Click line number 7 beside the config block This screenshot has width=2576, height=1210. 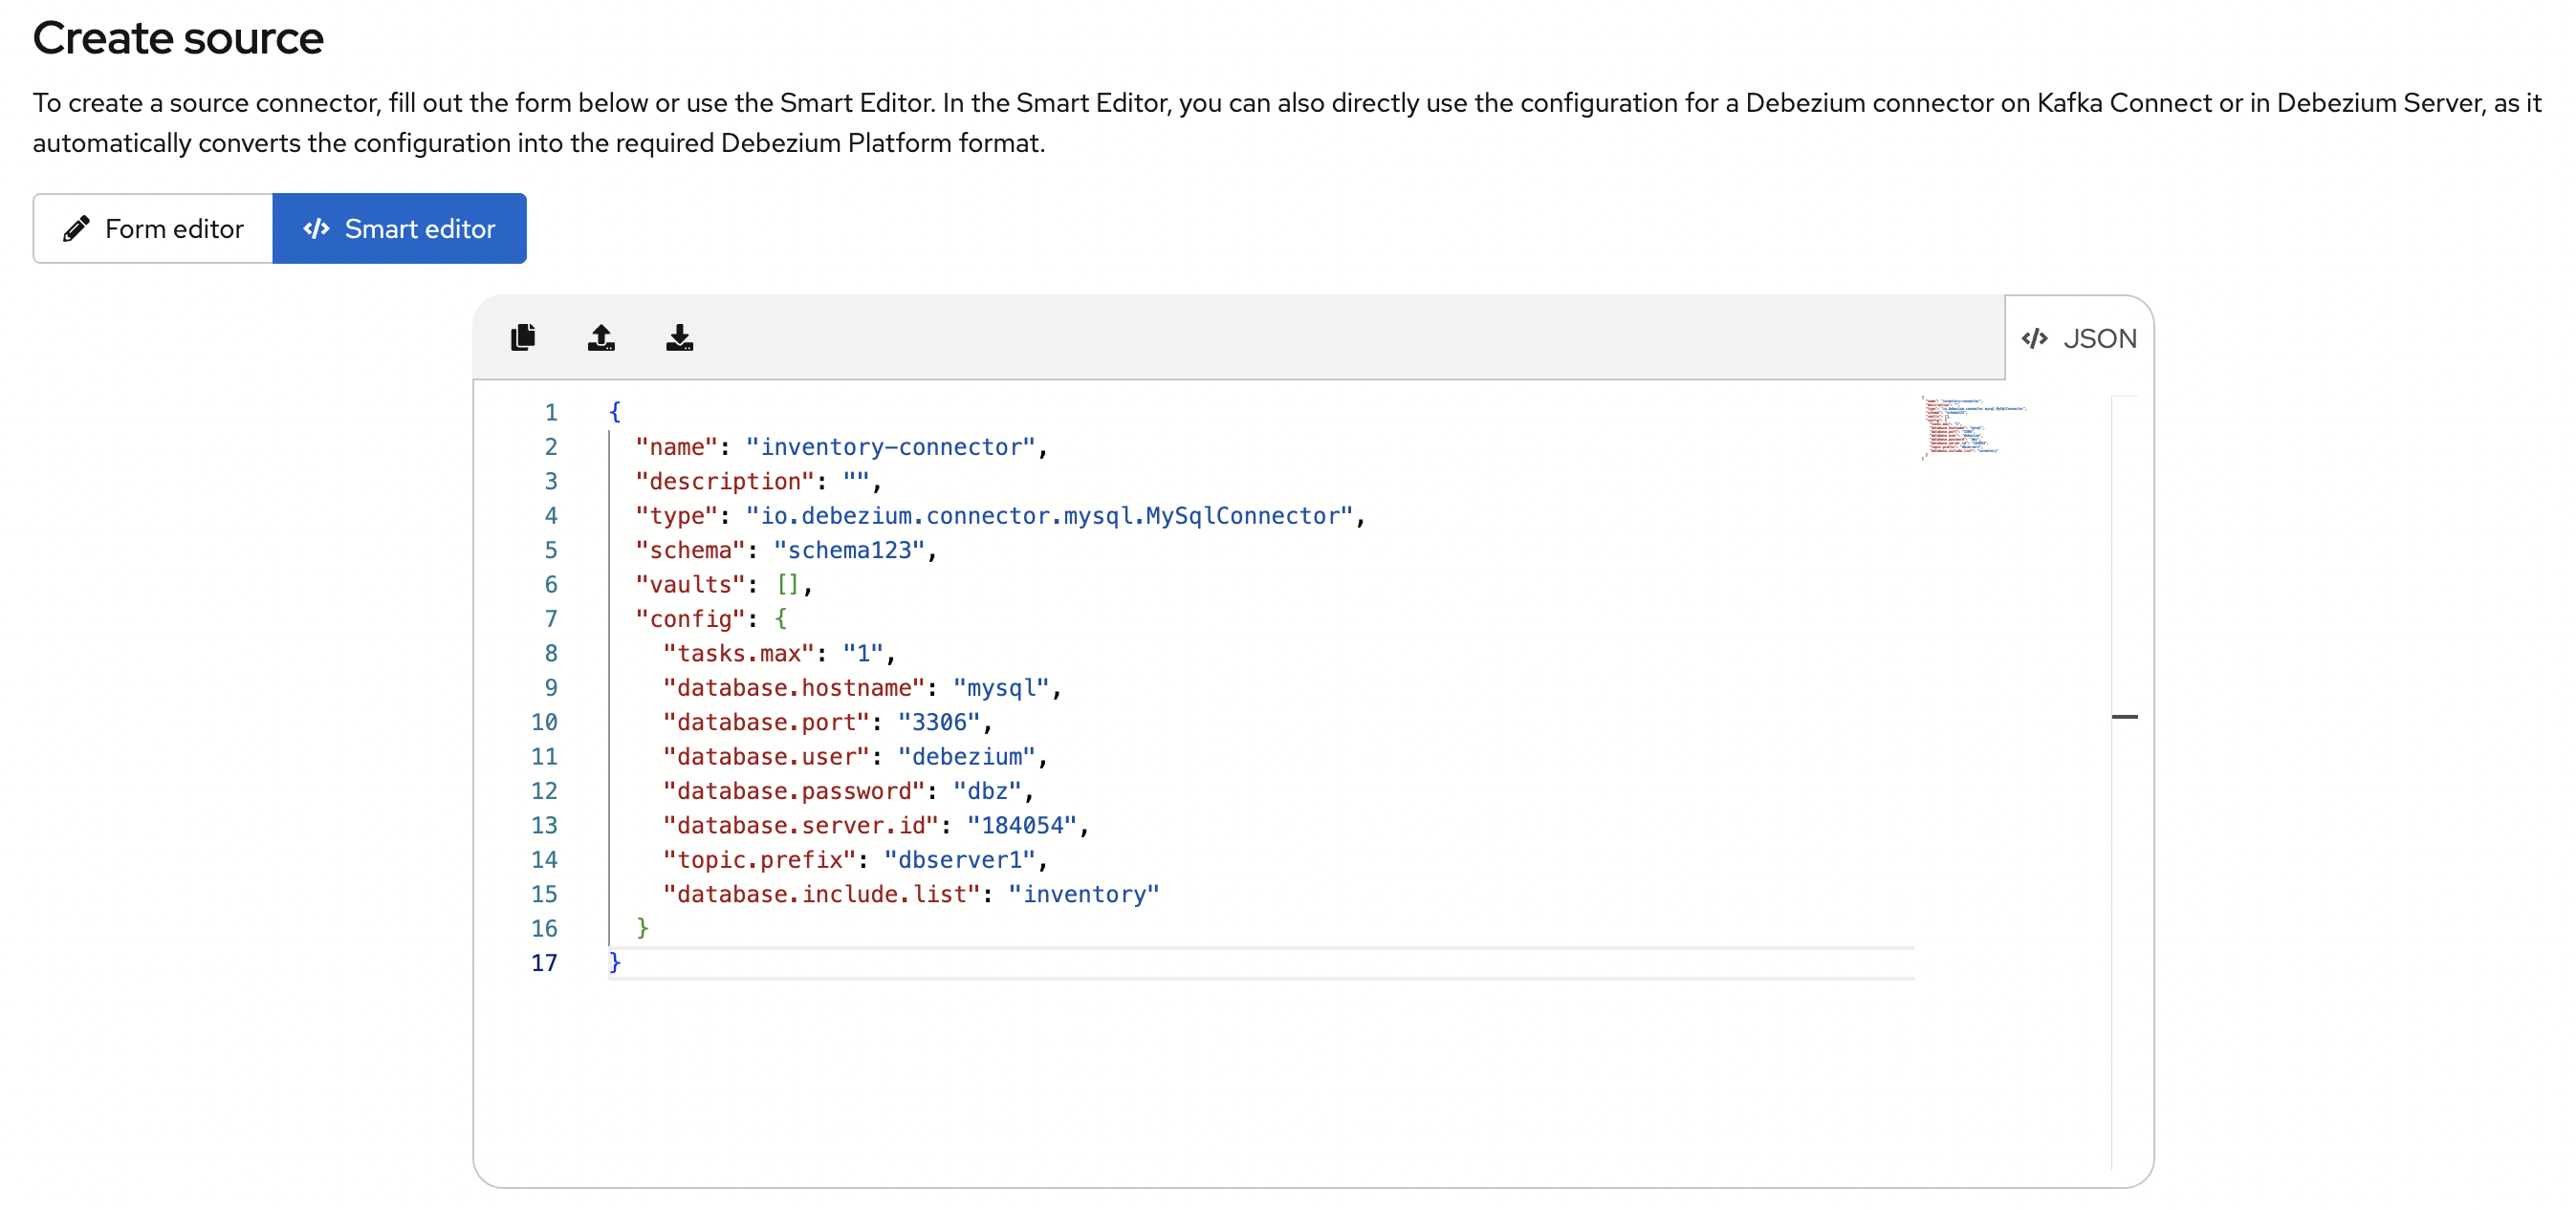[551, 618]
